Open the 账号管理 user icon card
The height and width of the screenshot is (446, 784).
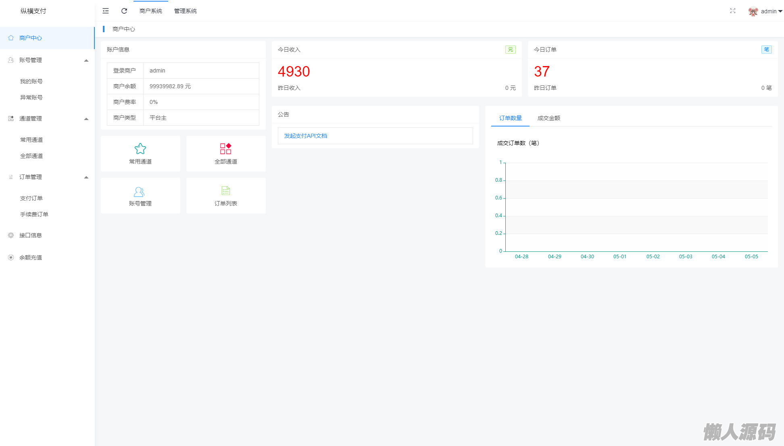[x=140, y=196]
